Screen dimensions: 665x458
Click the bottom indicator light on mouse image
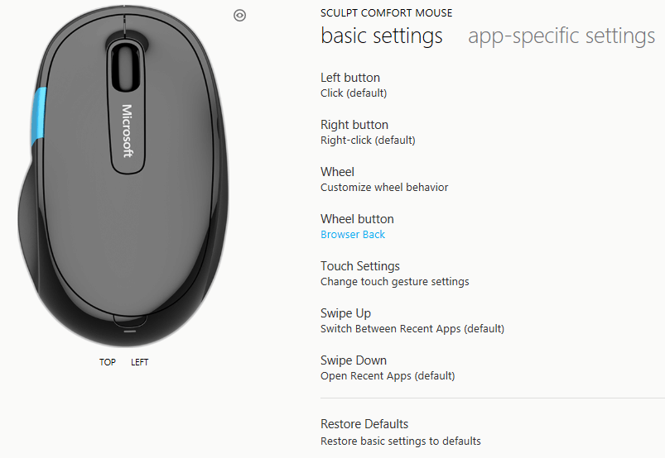tap(130, 331)
